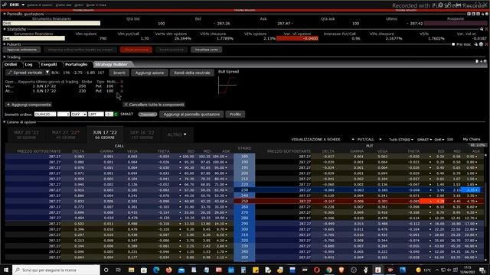Screen dimensions: 490x275
Task: Open the ALTRO expiries dropdown
Action: click(177, 134)
